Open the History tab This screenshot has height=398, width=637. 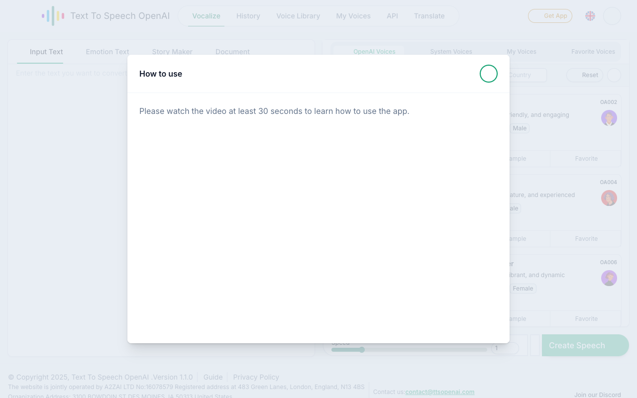click(248, 16)
